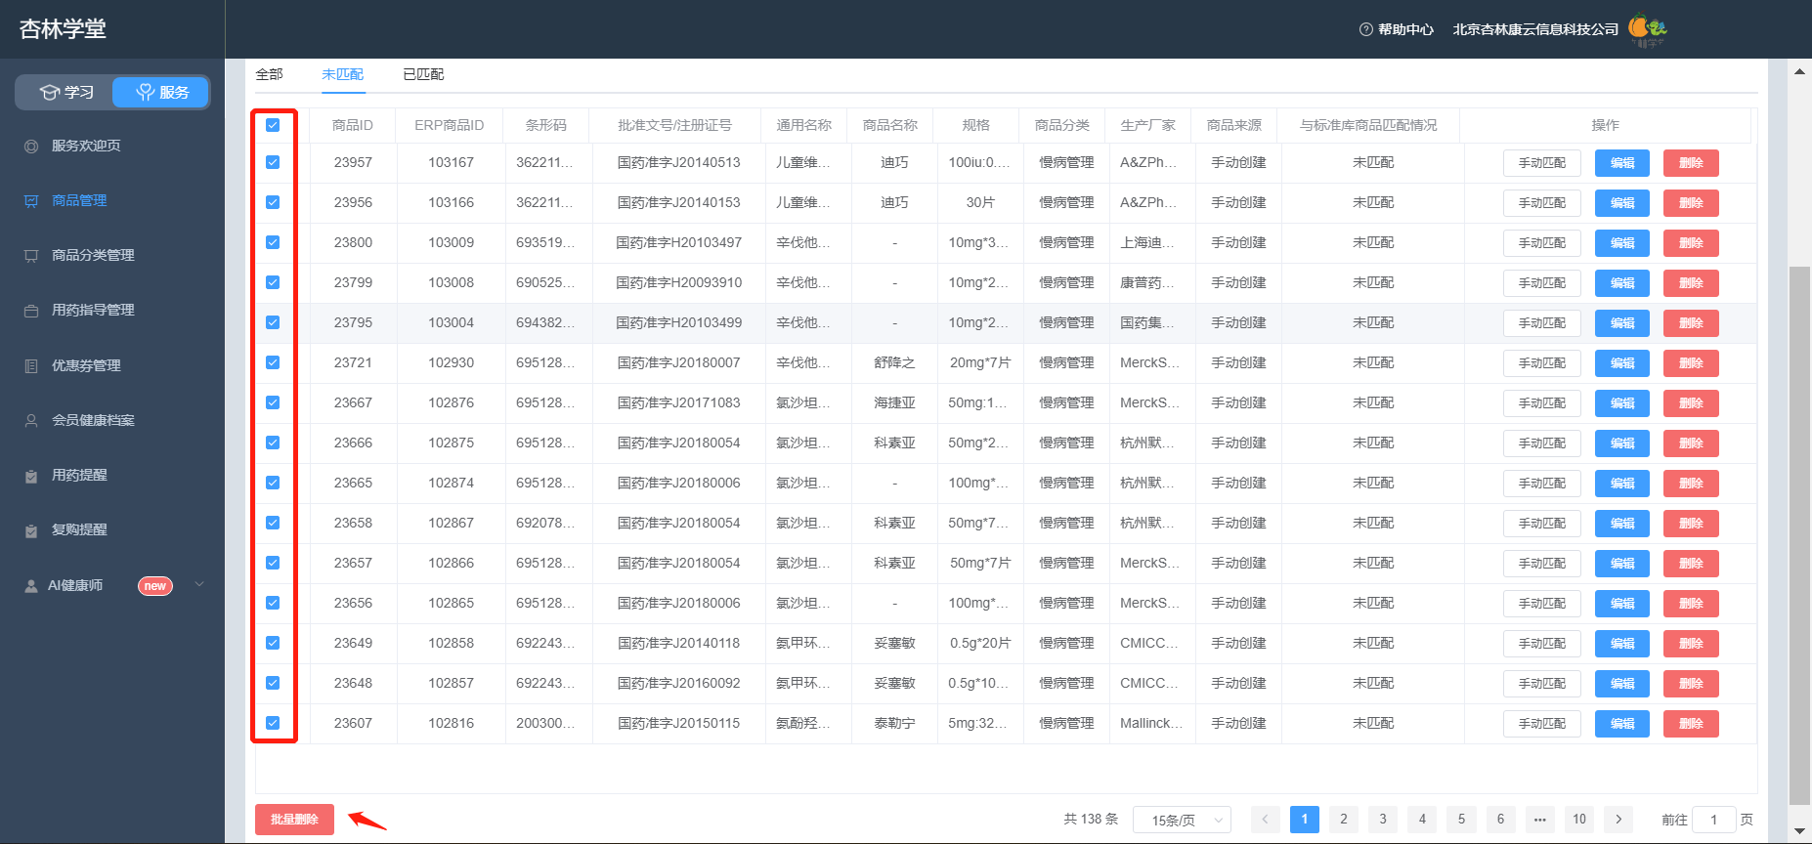This screenshot has height=844, width=1812.
Task: Click 北京杏林康云信息科技公司 company name
Action: pos(1535,29)
